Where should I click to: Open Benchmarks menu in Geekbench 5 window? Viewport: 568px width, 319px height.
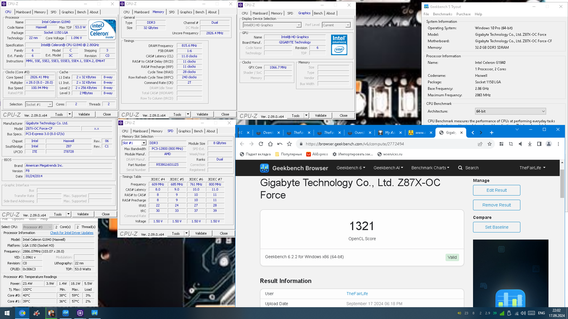443,14
